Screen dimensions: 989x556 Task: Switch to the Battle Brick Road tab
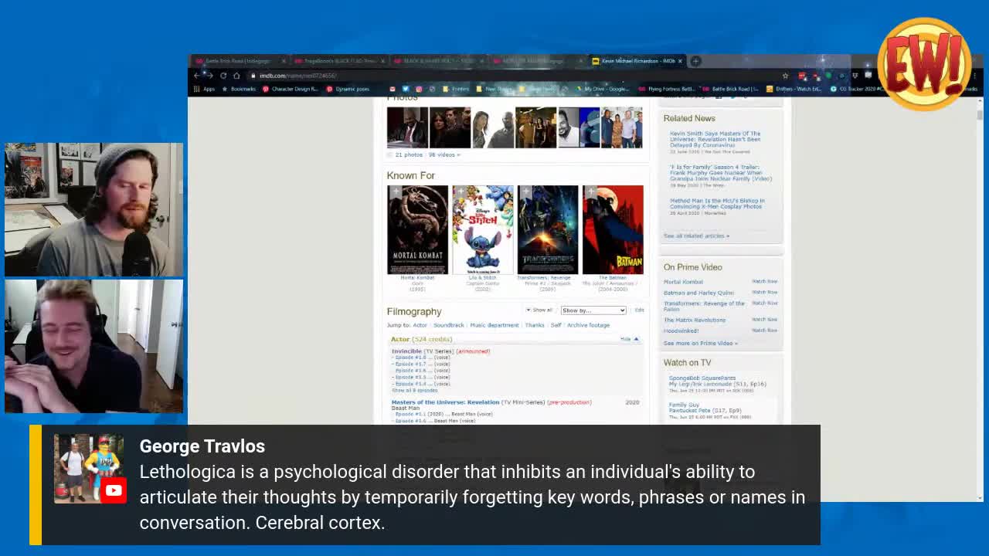239,61
